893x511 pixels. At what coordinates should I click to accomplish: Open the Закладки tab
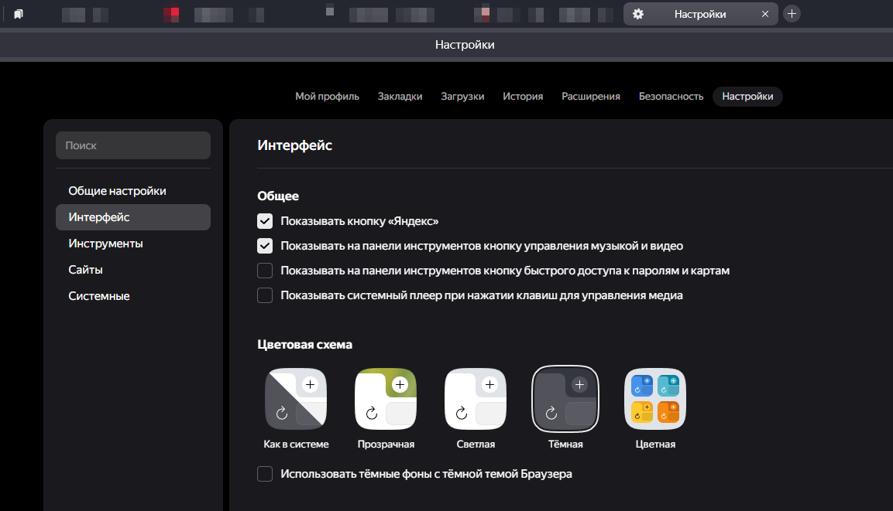coord(400,97)
